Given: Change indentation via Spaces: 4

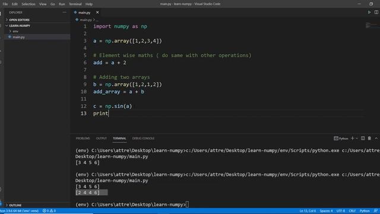Looking at the screenshot, I should click(326, 211).
